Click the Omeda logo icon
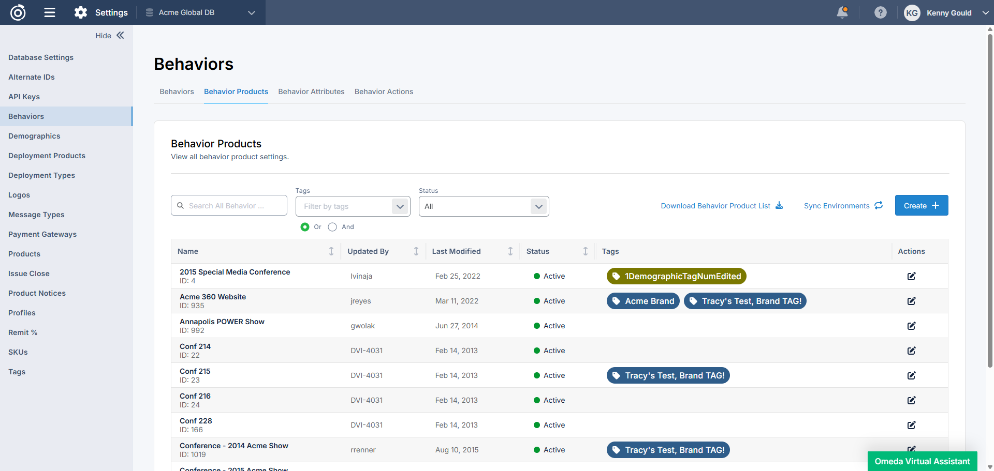Image resolution: width=994 pixels, height=471 pixels. [18, 12]
